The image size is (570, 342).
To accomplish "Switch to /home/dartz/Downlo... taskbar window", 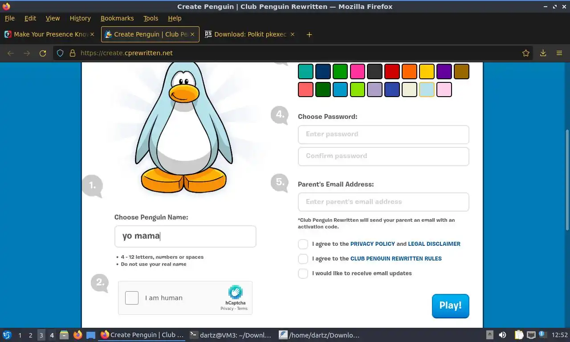I will (x=319, y=335).
